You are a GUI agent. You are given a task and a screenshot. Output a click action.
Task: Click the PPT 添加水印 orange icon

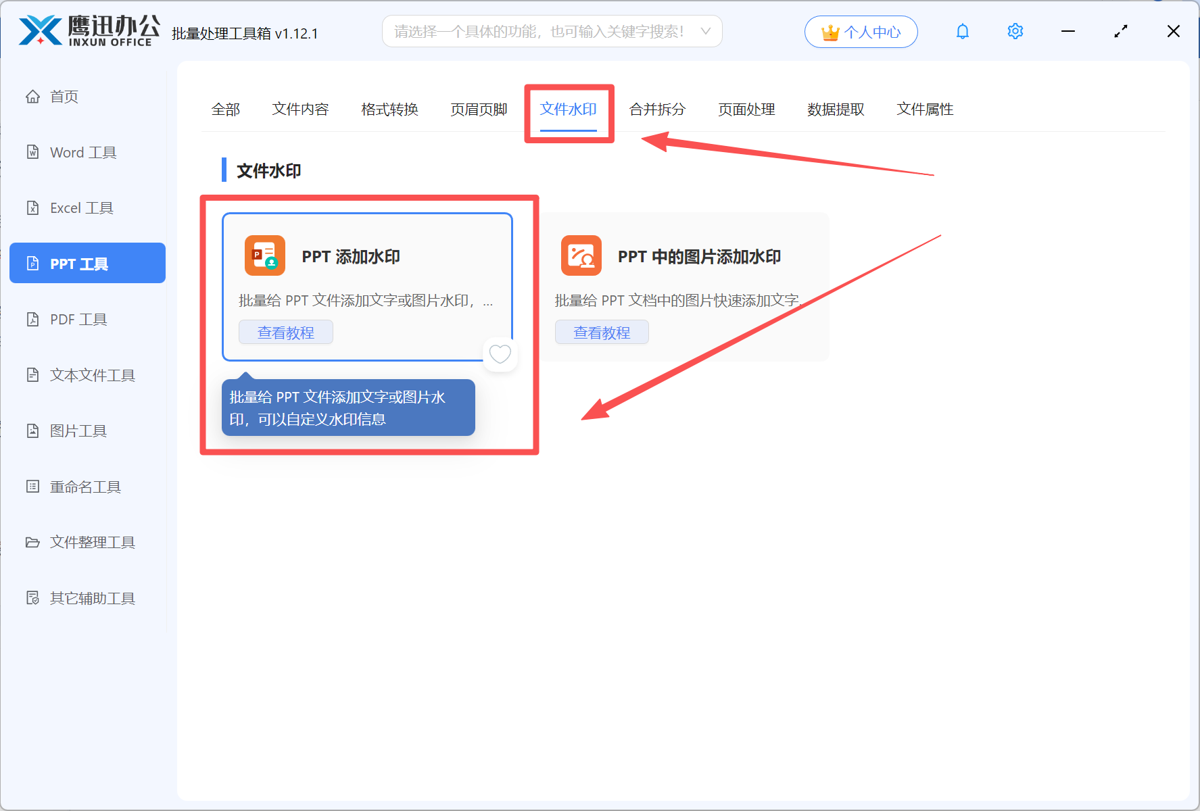tap(264, 256)
